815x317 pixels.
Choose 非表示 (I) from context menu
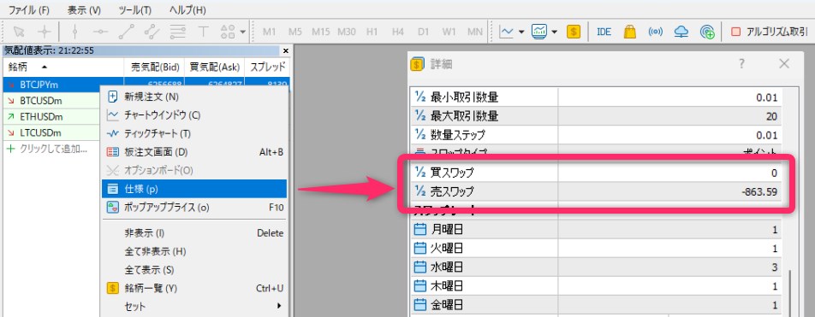[x=194, y=233]
